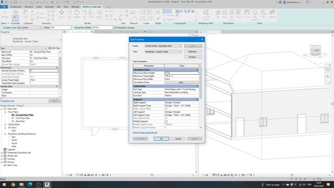Click the Revit R application icon
This screenshot has width=334, height=188.
[x=2, y=2]
